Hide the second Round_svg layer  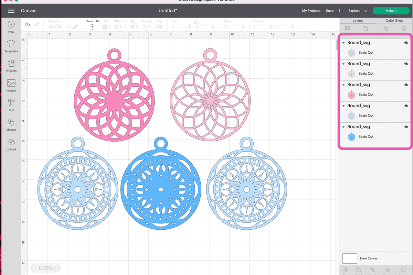point(406,64)
